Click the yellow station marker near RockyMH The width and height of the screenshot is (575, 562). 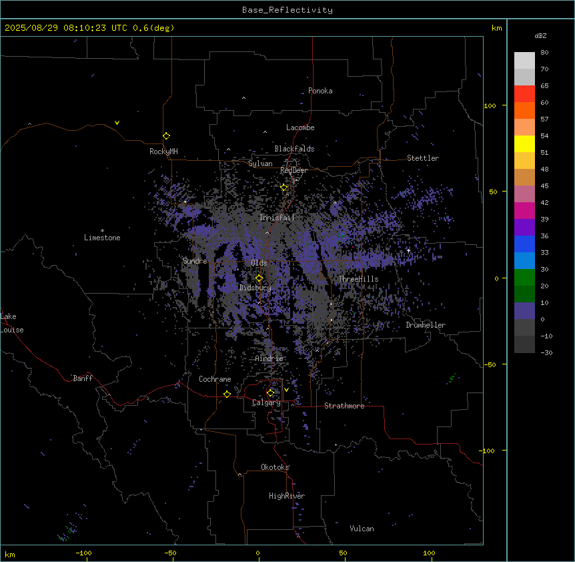click(167, 136)
